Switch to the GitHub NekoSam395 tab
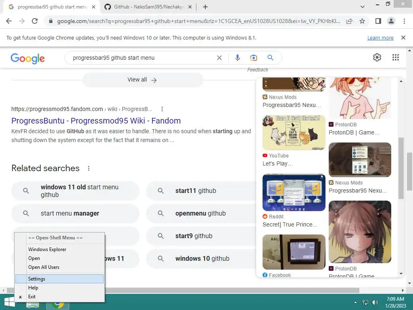 (148, 7)
